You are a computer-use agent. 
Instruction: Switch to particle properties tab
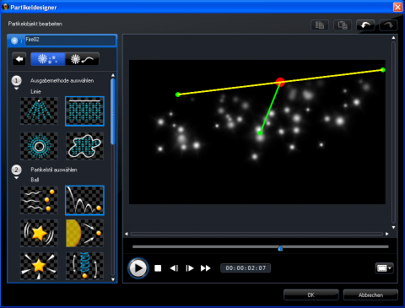click(48, 59)
